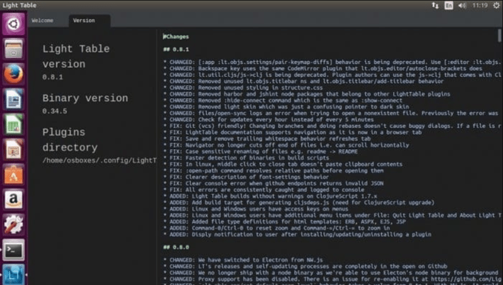This screenshot has width=503, height=285.
Task: Click the 'Command-0/Ctrl-0 to reset zoom' line
Action: (277, 228)
